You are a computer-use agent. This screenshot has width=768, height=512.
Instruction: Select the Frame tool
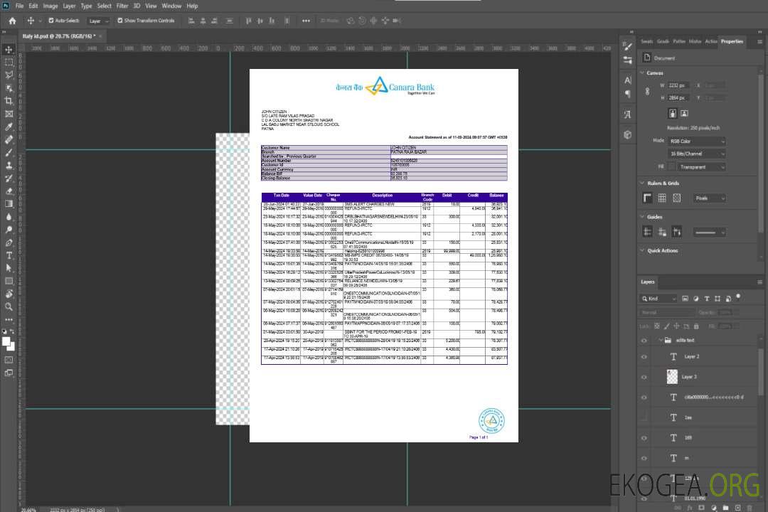9,114
